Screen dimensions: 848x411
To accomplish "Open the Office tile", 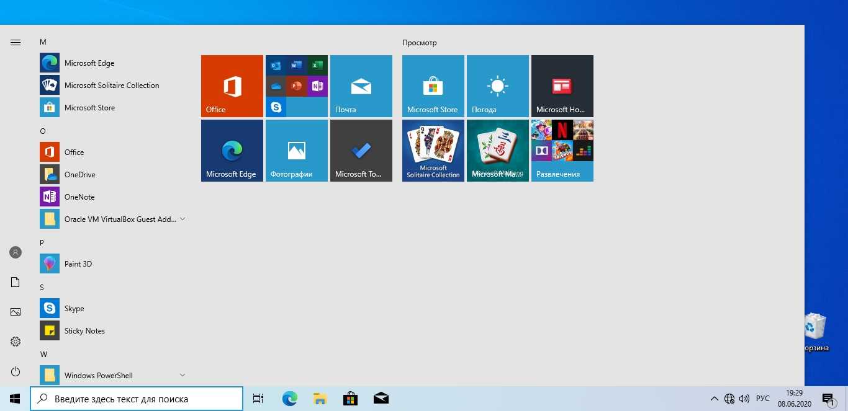I will tap(232, 86).
